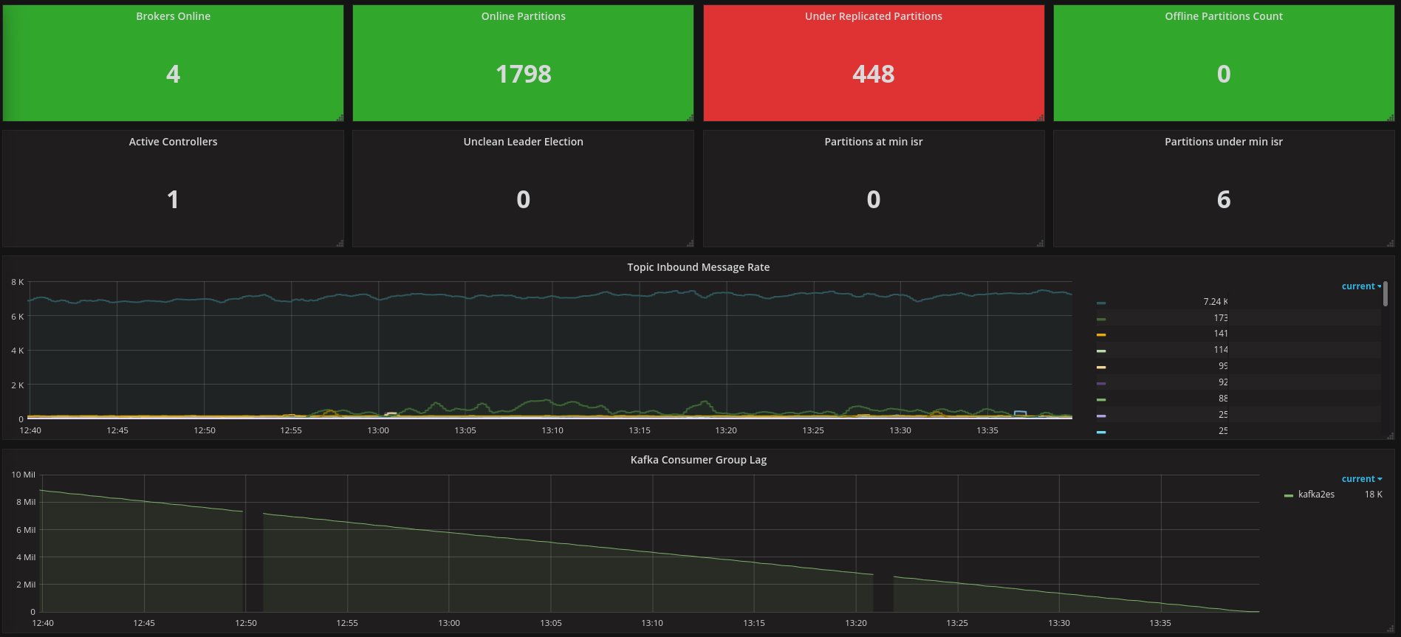1401x637 pixels.
Task: Click the 141 legend value
Action: click(1220, 334)
